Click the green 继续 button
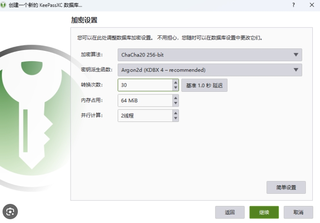Image resolution: width=320 pixels, height=223 pixels. click(264, 212)
